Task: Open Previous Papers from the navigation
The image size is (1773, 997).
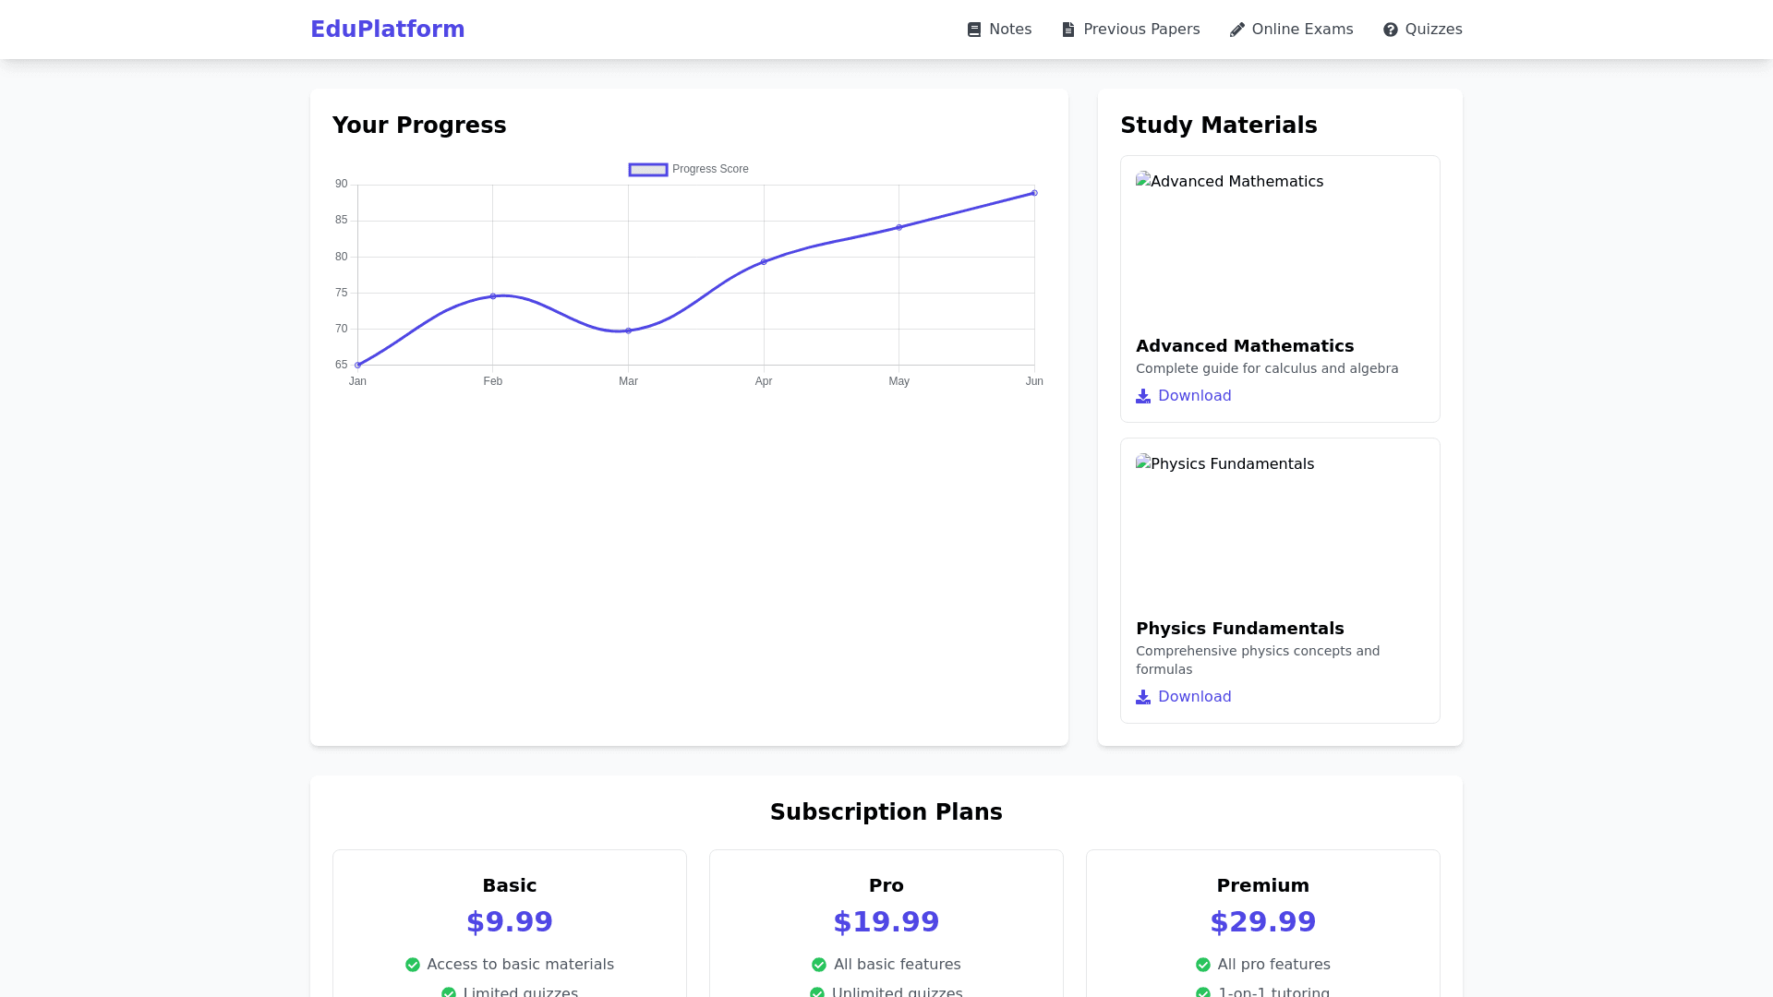Action: (x=1141, y=30)
